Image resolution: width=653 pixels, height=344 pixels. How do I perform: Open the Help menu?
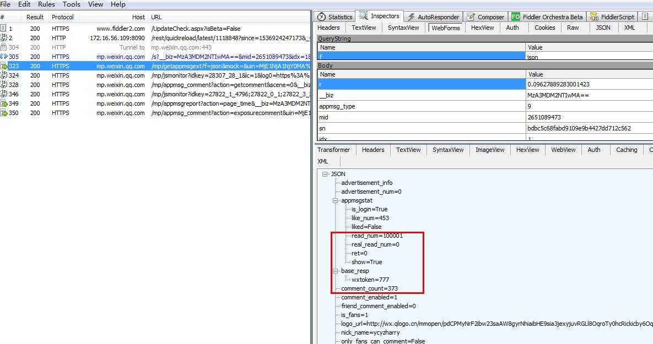[x=118, y=4]
